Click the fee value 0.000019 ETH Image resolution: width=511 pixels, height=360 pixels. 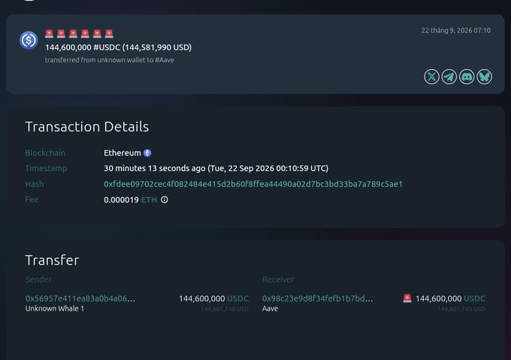pos(130,199)
